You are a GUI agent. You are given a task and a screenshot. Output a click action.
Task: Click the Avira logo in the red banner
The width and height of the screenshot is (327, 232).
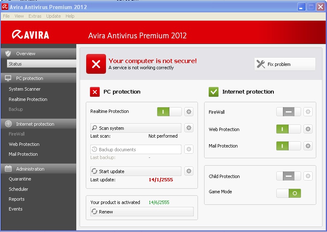point(31,35)
